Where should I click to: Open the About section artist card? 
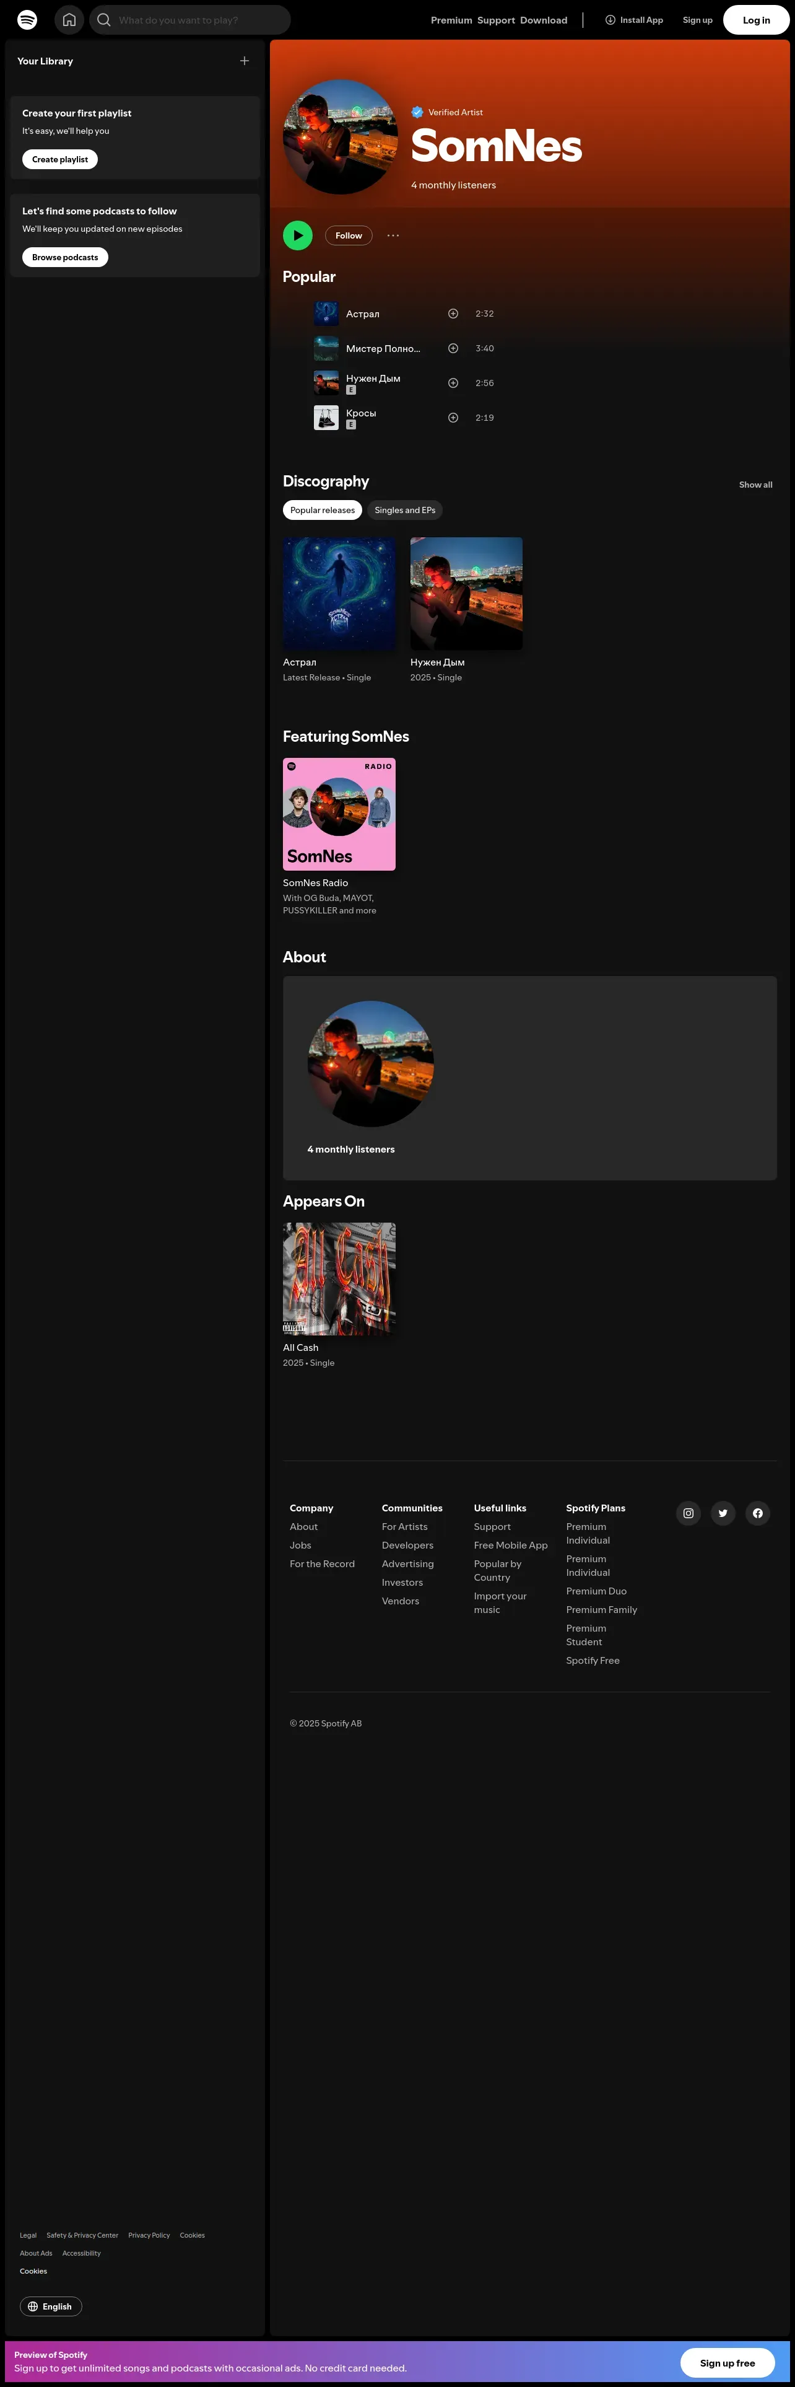pyautogui.click(x=529, y=1078)
